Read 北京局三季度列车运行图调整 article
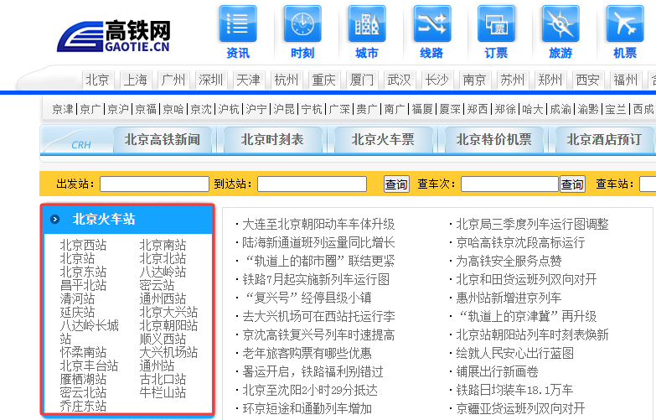 [x=532, y=224]
